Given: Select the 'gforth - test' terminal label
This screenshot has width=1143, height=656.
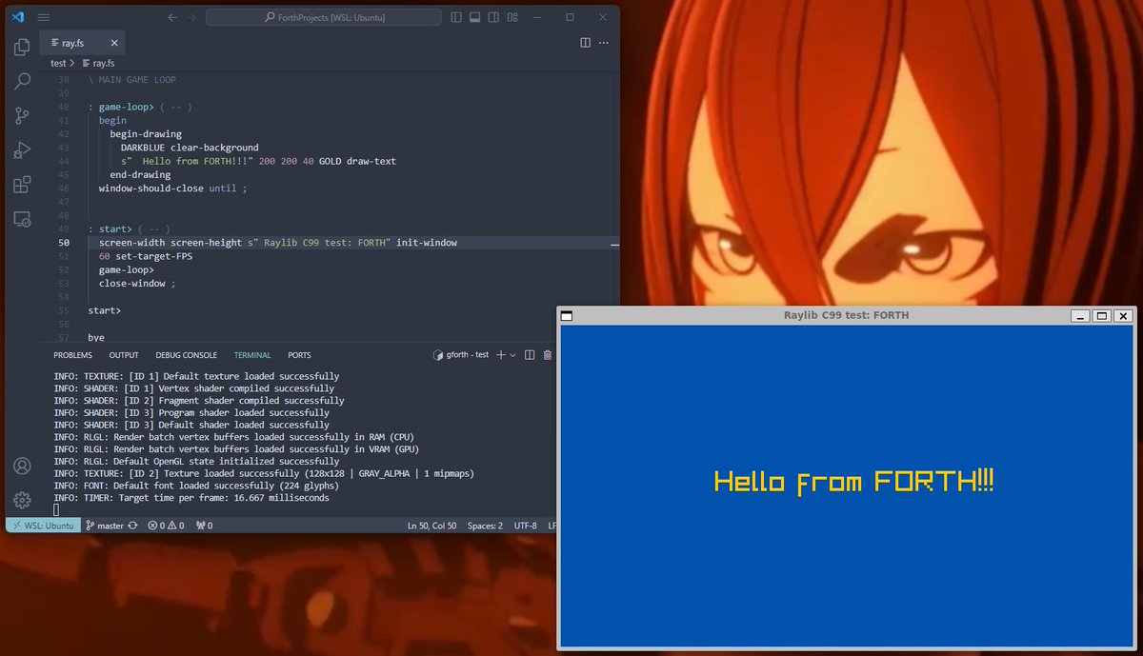Looking at the screenshot, I should coord(461,355).
